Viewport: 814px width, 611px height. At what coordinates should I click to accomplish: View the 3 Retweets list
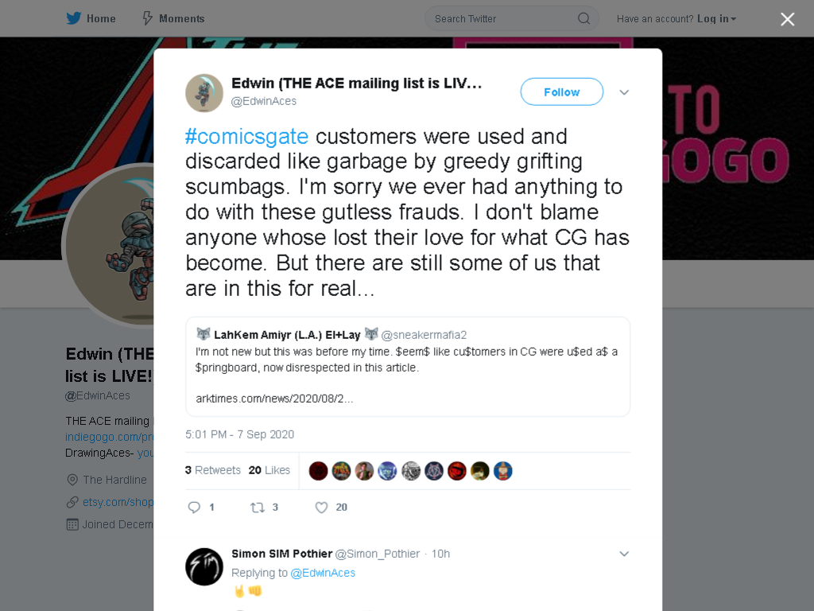213,470
